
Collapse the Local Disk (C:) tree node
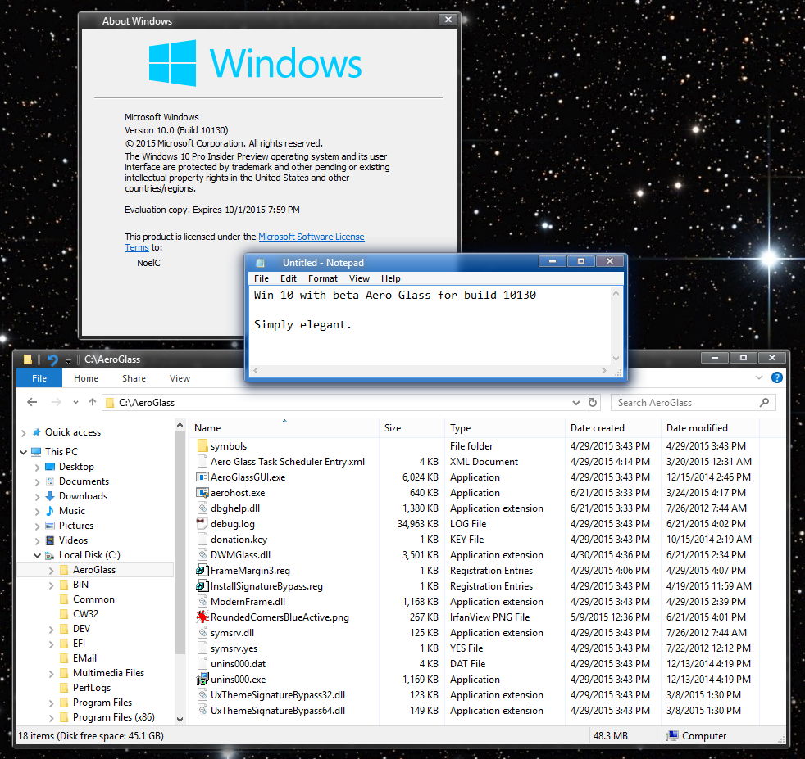tap(37, 555)
